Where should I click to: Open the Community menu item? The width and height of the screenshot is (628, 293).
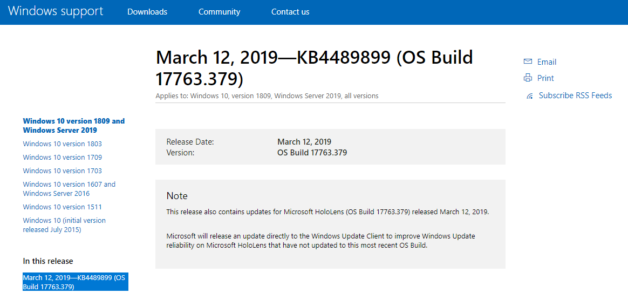pyautogui.click(x=220, y=12)
